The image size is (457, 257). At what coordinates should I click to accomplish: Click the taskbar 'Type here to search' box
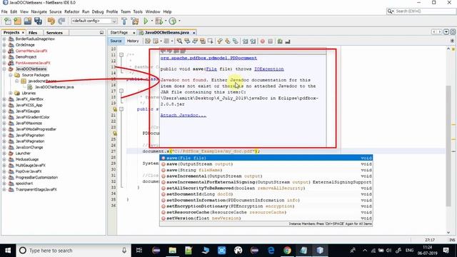point(73,251)
